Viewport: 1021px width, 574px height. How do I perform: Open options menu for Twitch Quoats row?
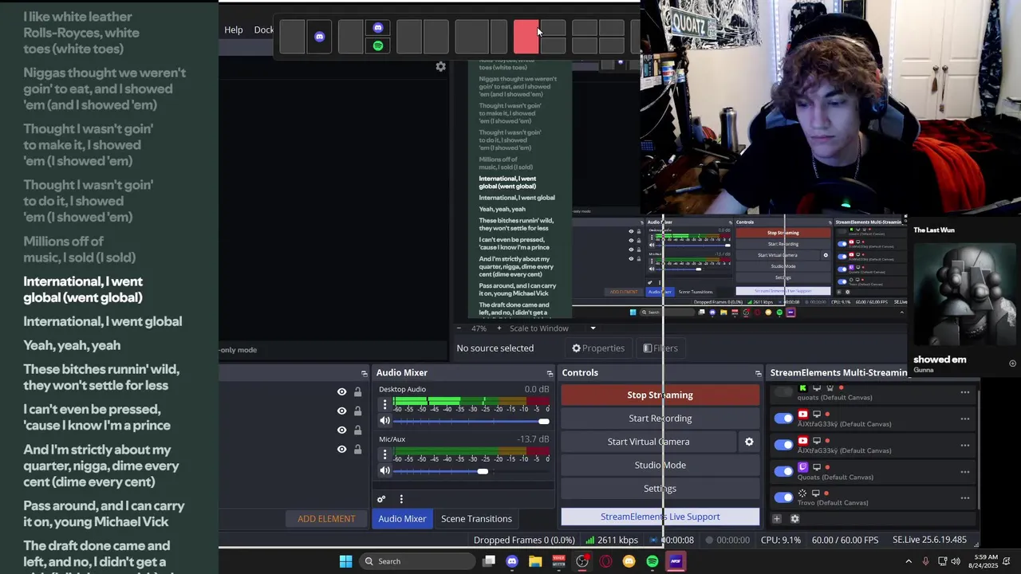click(x=965, y=471)
